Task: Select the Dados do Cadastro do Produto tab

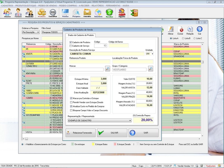Action: (80, 35)
